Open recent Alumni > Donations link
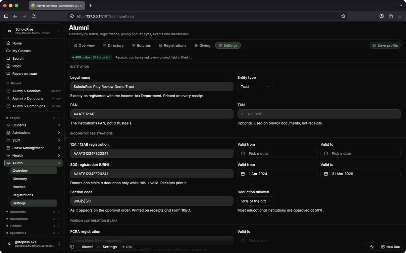The height and width of the screenshot is (253, 406). click(33, 98)
